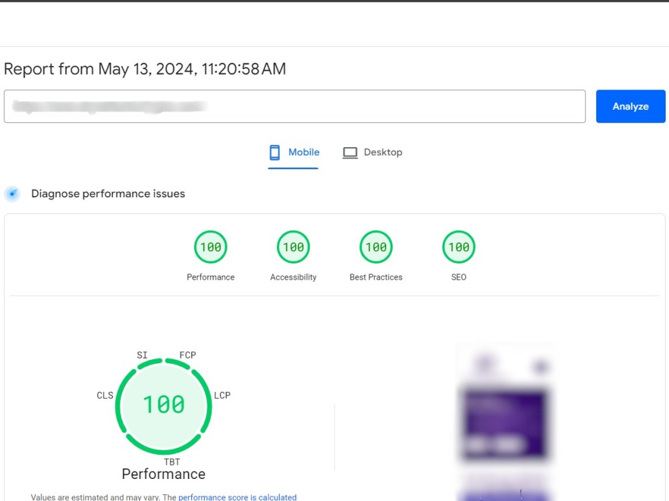Viewport: 669px width, 501px height.
Task: Focus the URL input field
Action: 295,106
